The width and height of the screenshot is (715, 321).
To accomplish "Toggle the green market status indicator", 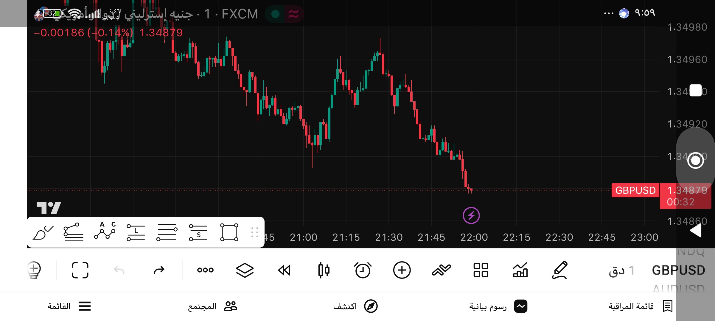I will (x=276, y=14).
